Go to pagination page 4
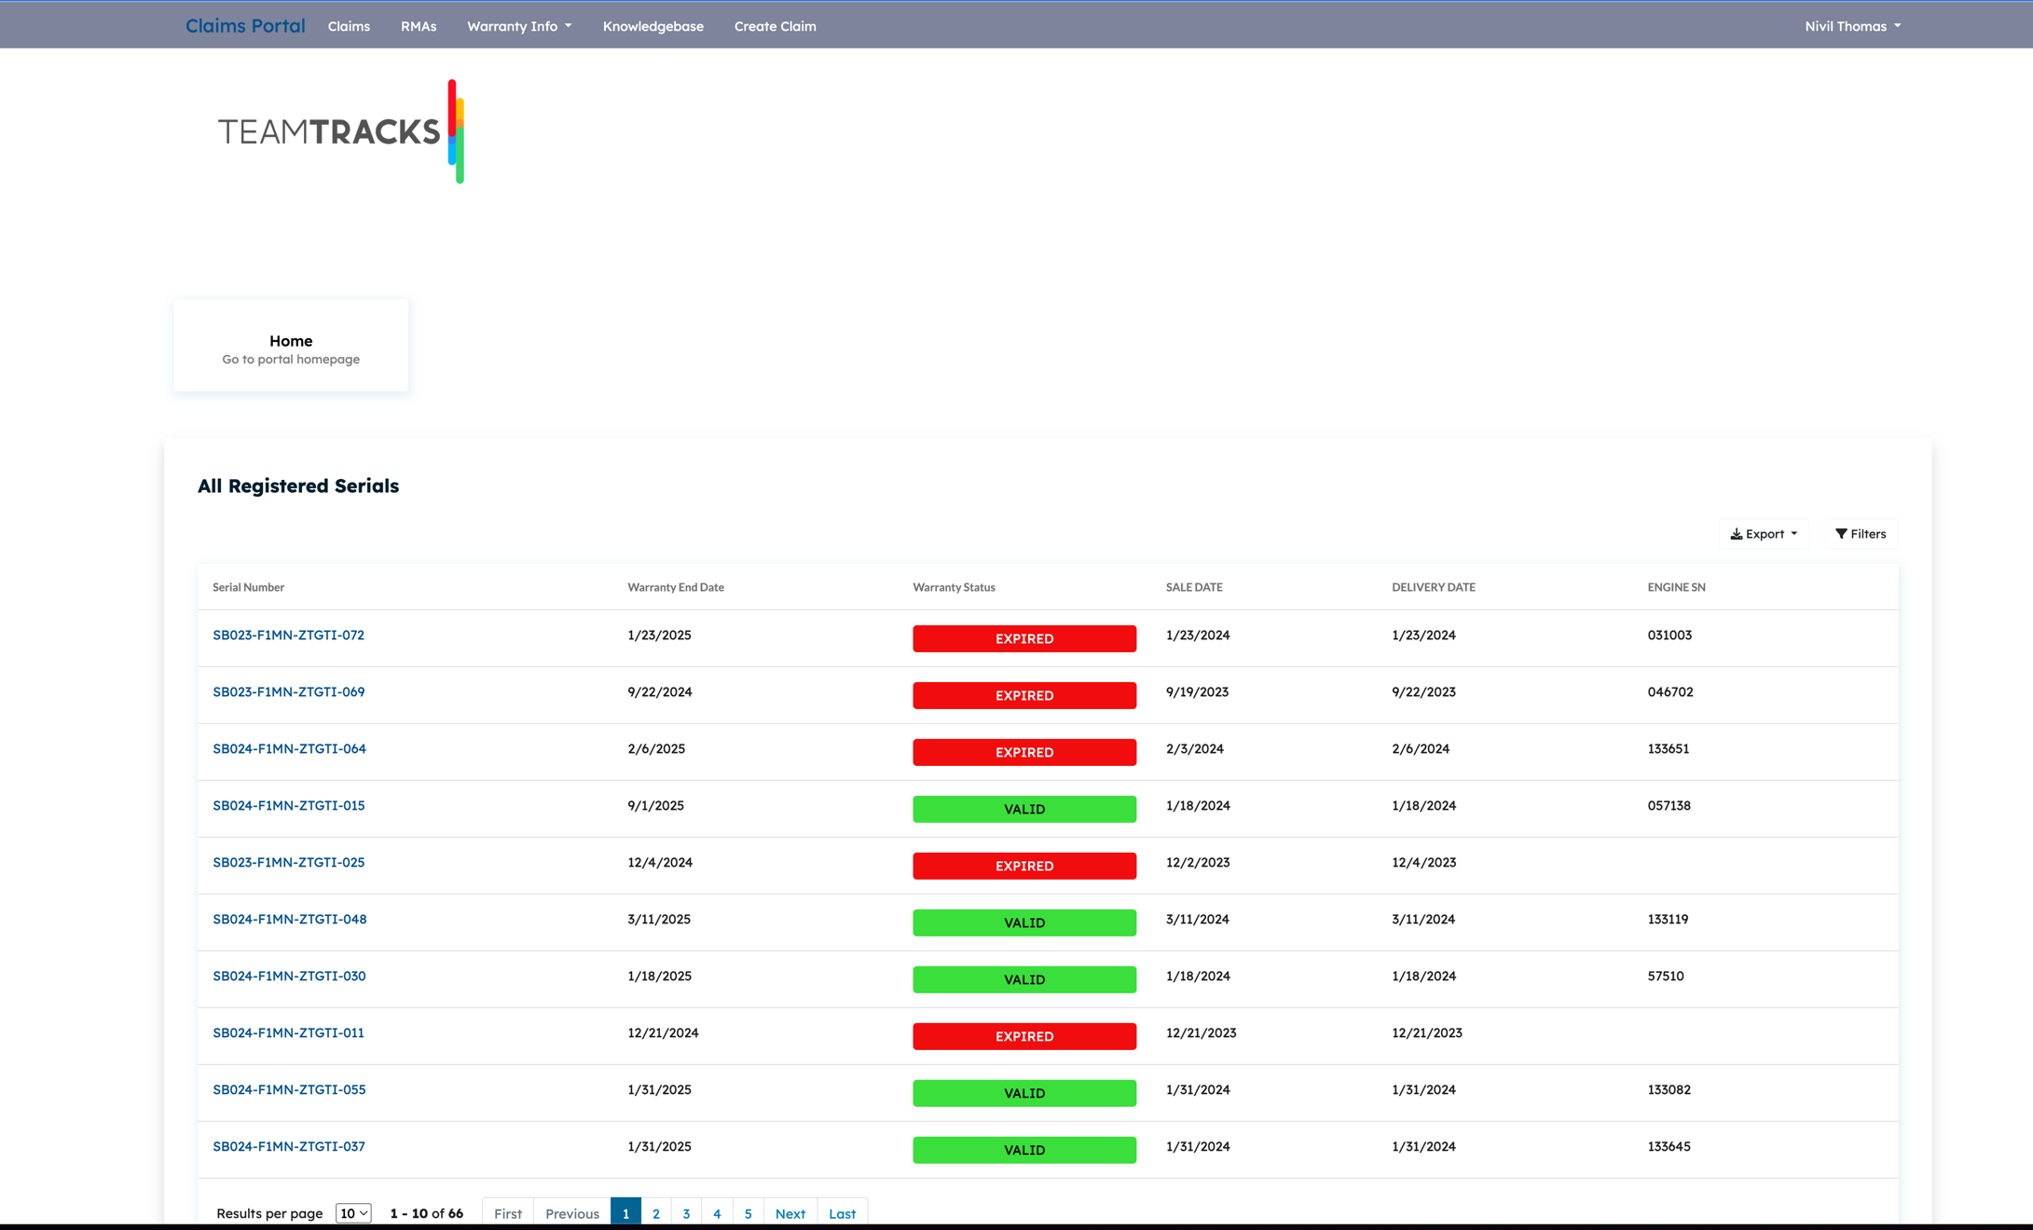This screenshot has width=2033, height=1230. click(x=717, y=1213)
